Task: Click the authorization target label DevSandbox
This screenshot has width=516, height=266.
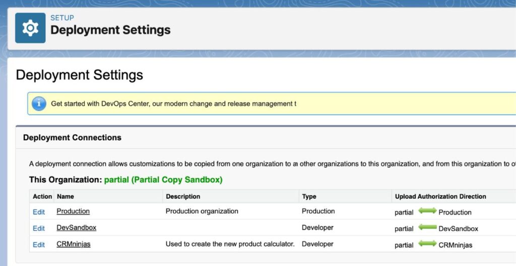Action: tap(458, 229)
